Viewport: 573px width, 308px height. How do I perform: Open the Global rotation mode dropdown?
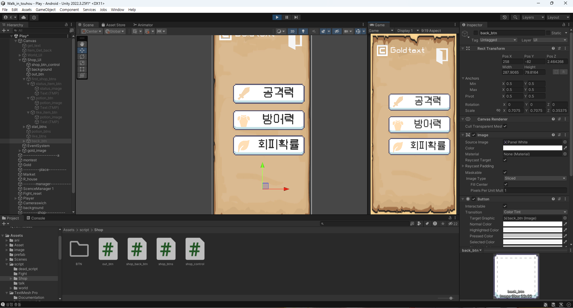click(115, 31)
